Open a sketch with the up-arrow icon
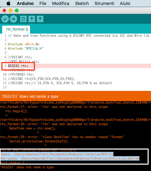 (x=32, y=19)
